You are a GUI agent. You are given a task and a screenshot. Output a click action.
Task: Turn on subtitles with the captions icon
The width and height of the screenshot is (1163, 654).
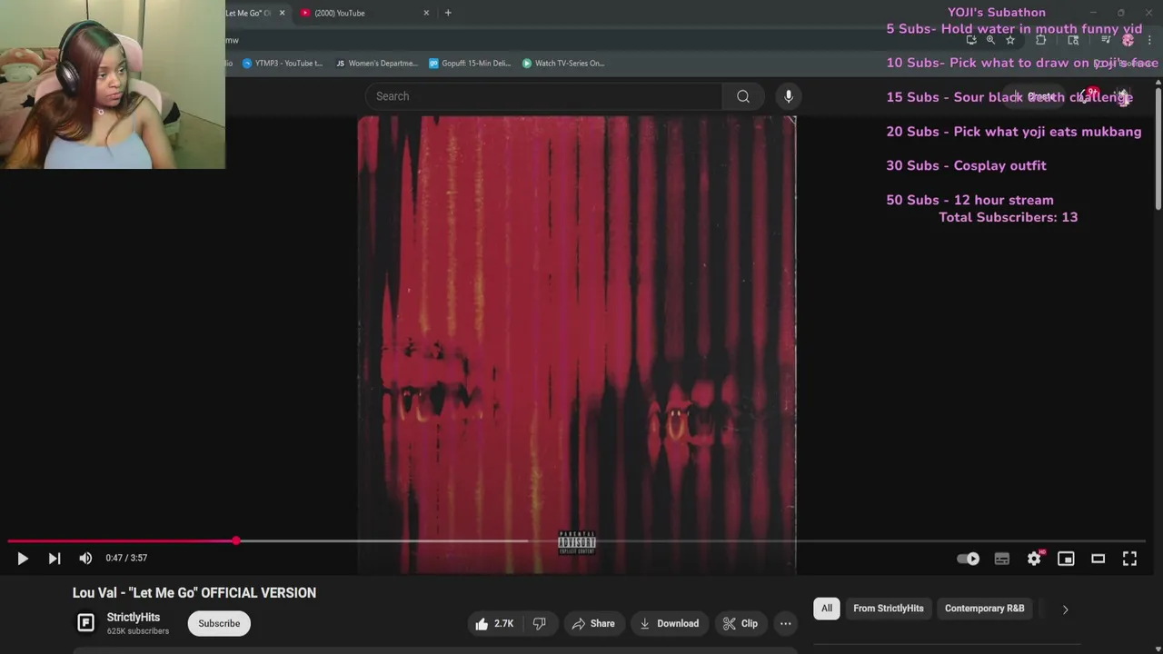click(1001, 559)
